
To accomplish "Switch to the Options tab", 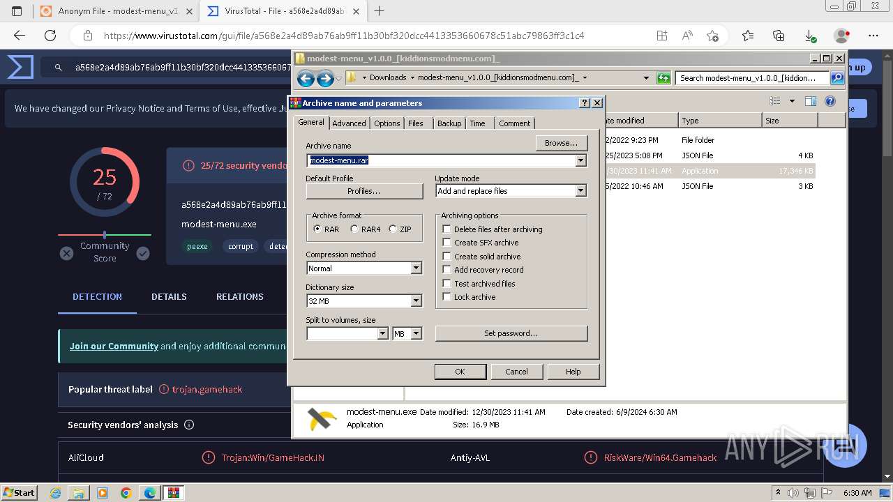I will [x=387, y=123].
